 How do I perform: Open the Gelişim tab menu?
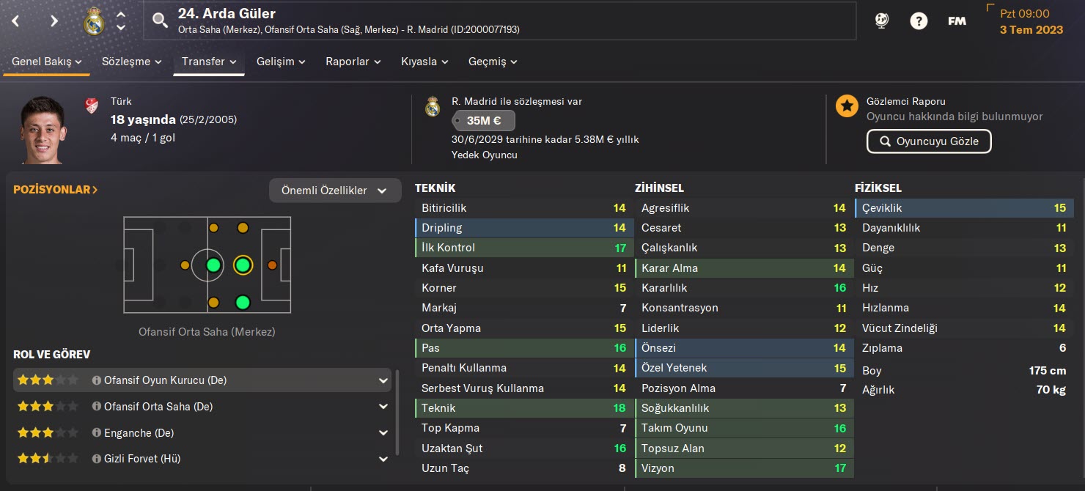tap(281, 62)
